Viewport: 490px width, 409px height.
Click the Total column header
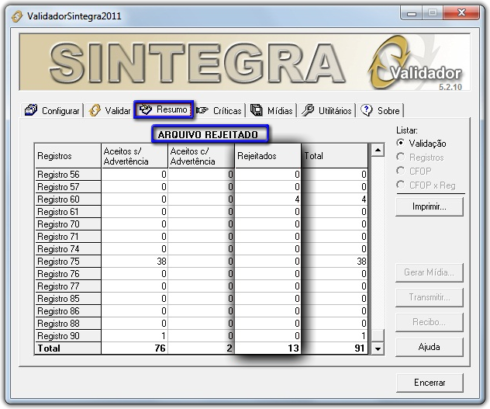pyautogui.click(x=335, y=156)
